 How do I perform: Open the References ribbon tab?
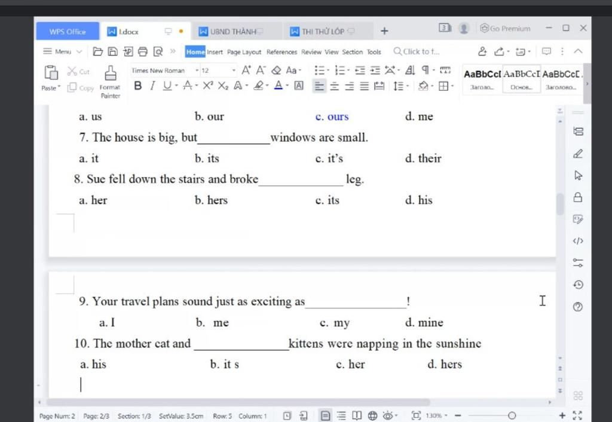coord(282,52)
